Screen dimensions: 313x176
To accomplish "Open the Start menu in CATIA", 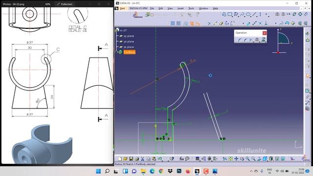I will 122,8.
